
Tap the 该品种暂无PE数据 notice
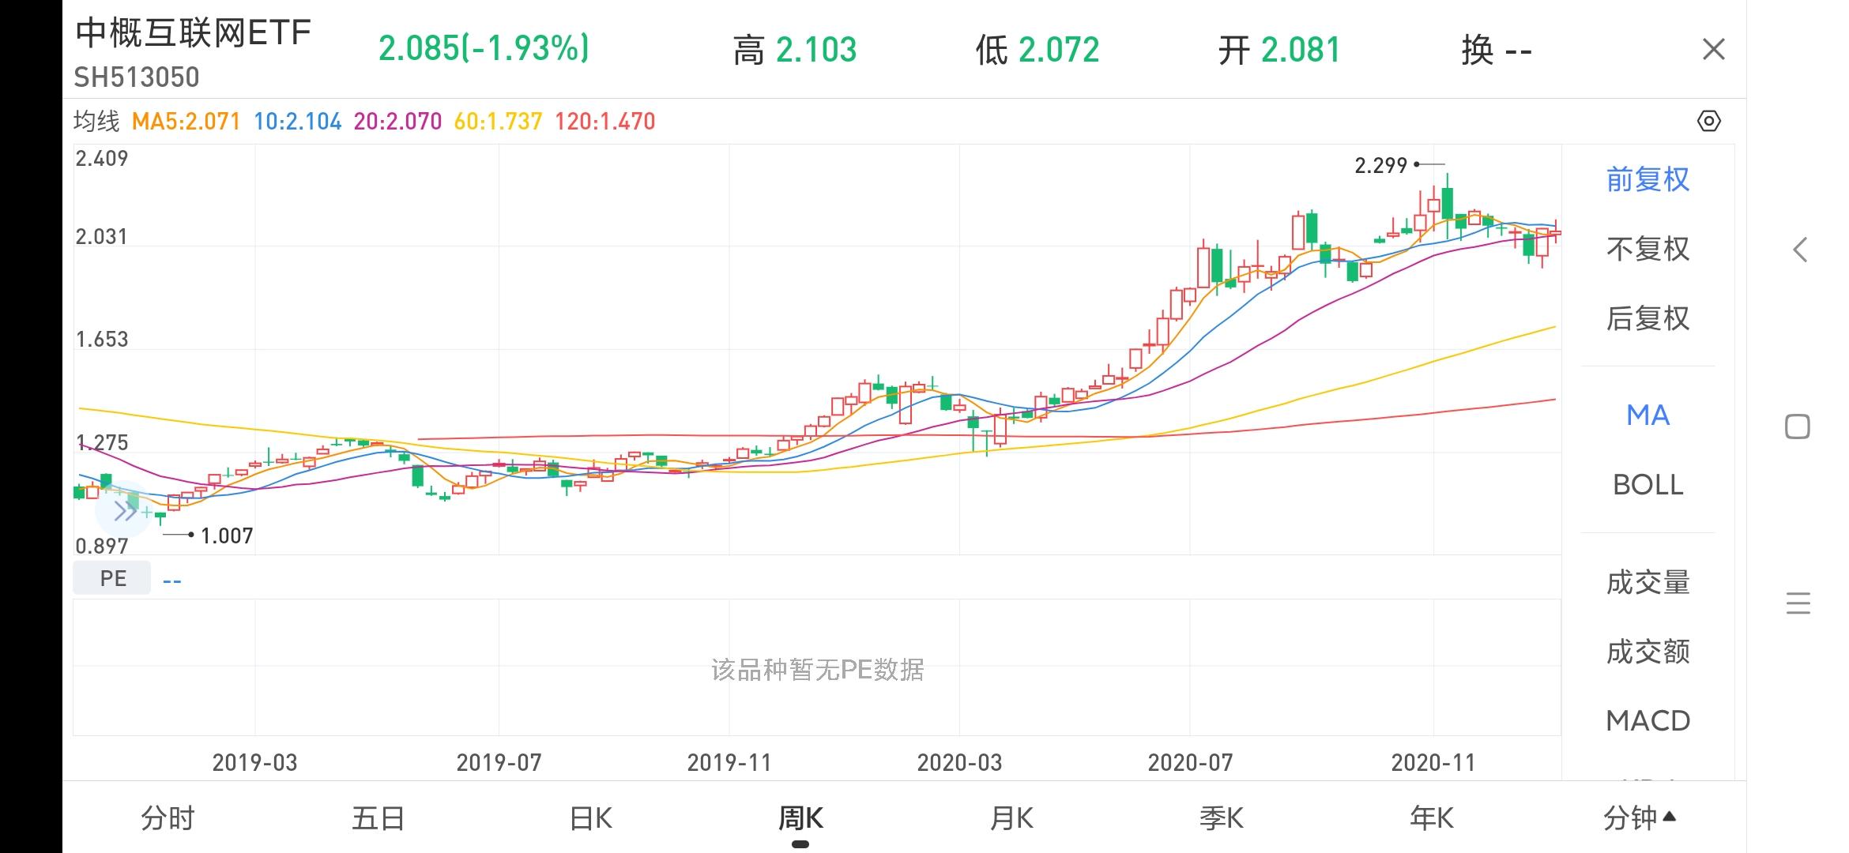point(817,669)
